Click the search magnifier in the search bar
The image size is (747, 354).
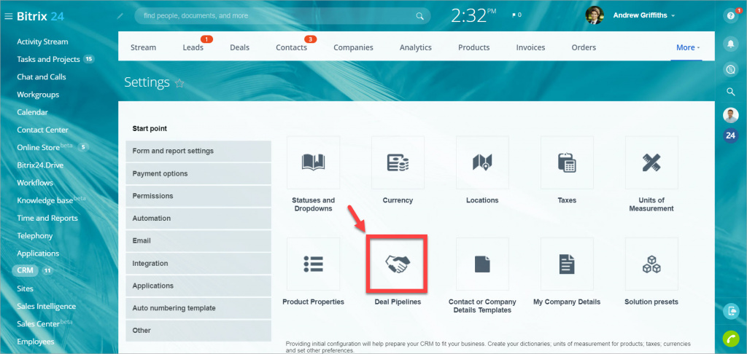point(419,16)
